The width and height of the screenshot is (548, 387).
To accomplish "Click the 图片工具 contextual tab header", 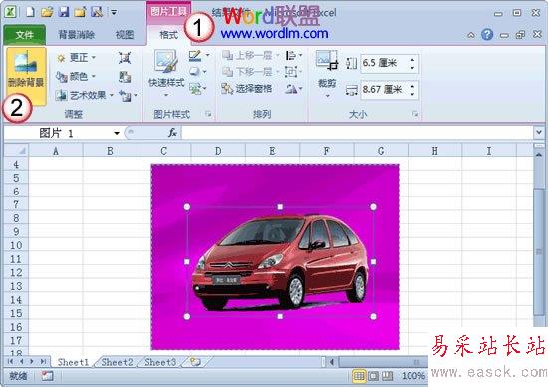I will point(168,12).
